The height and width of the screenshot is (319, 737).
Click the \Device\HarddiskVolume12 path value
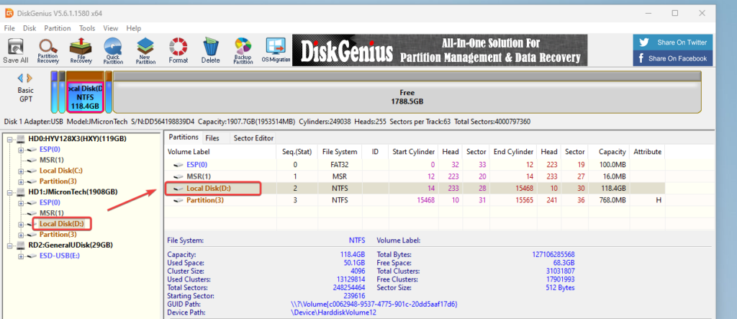click(334, 312)
